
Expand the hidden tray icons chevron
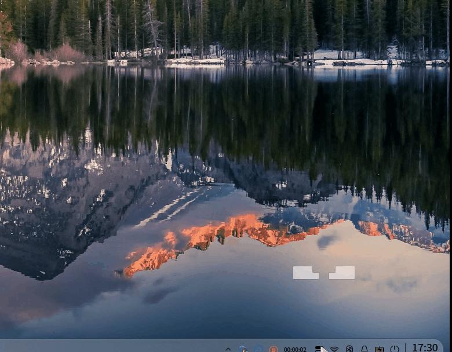pyautogui.click(x=228, y=349)
